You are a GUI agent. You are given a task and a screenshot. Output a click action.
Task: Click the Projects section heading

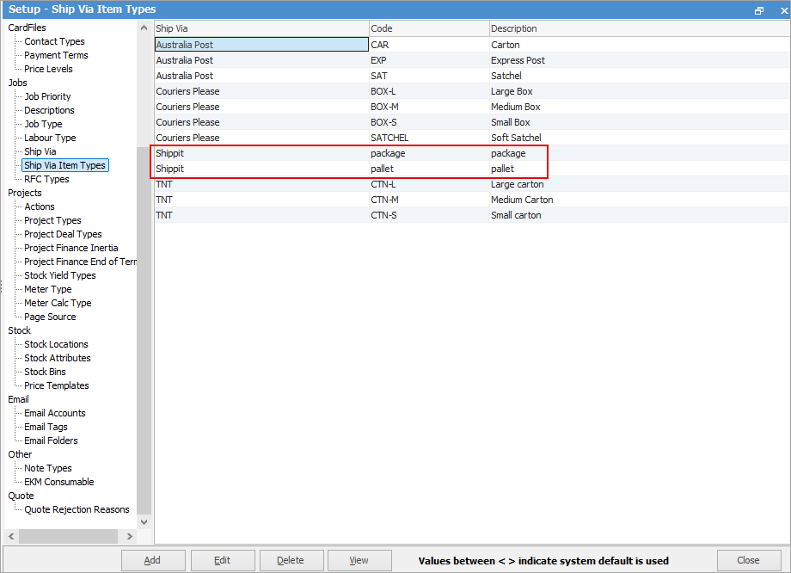pos(25,193)
